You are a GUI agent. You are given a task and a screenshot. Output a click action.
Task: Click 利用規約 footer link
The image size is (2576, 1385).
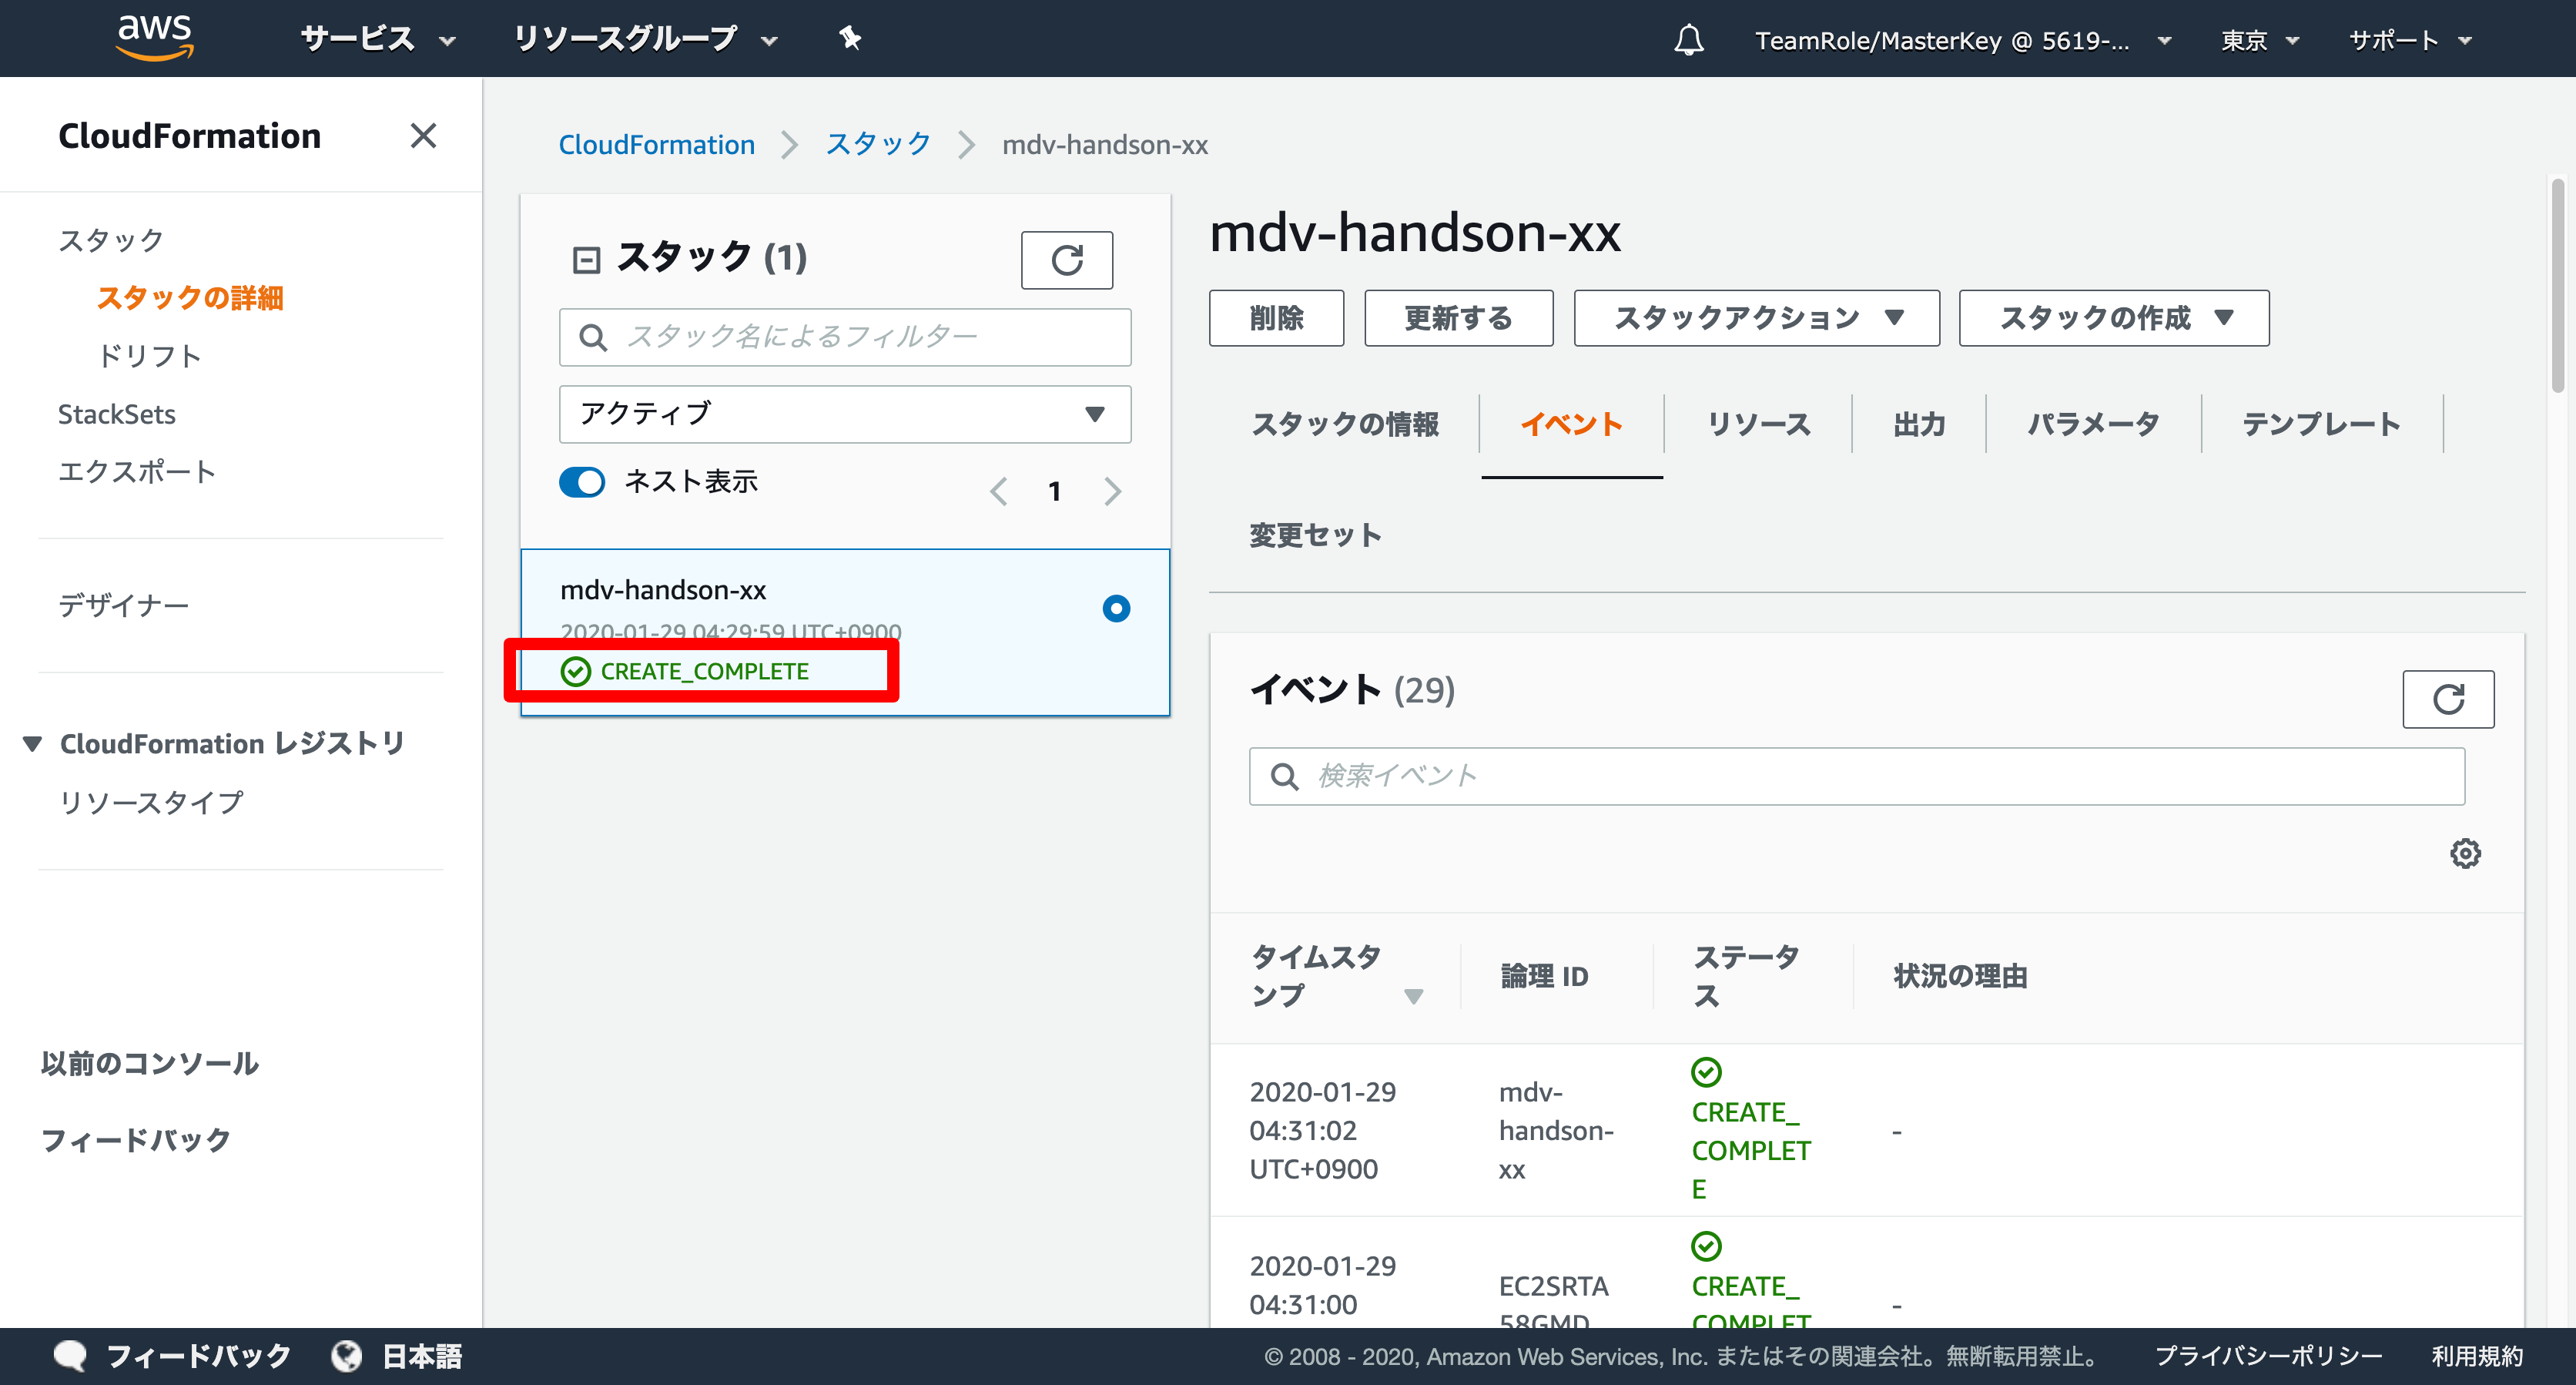pos(2477,1356)
